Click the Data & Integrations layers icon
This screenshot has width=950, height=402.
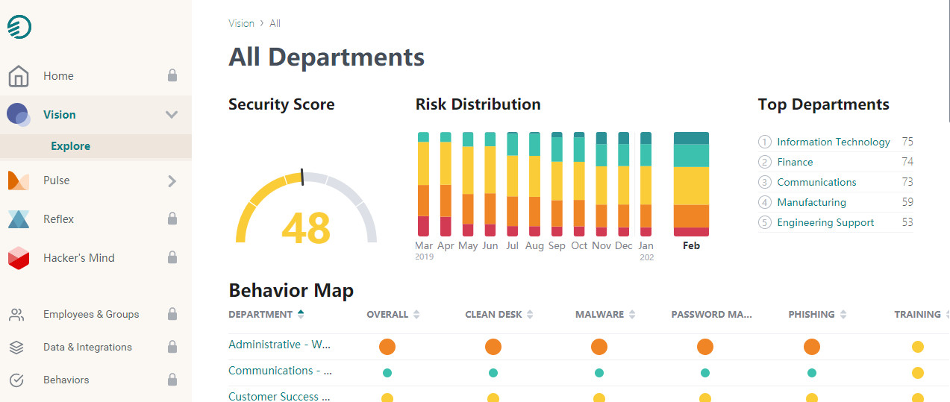point(17,348)
